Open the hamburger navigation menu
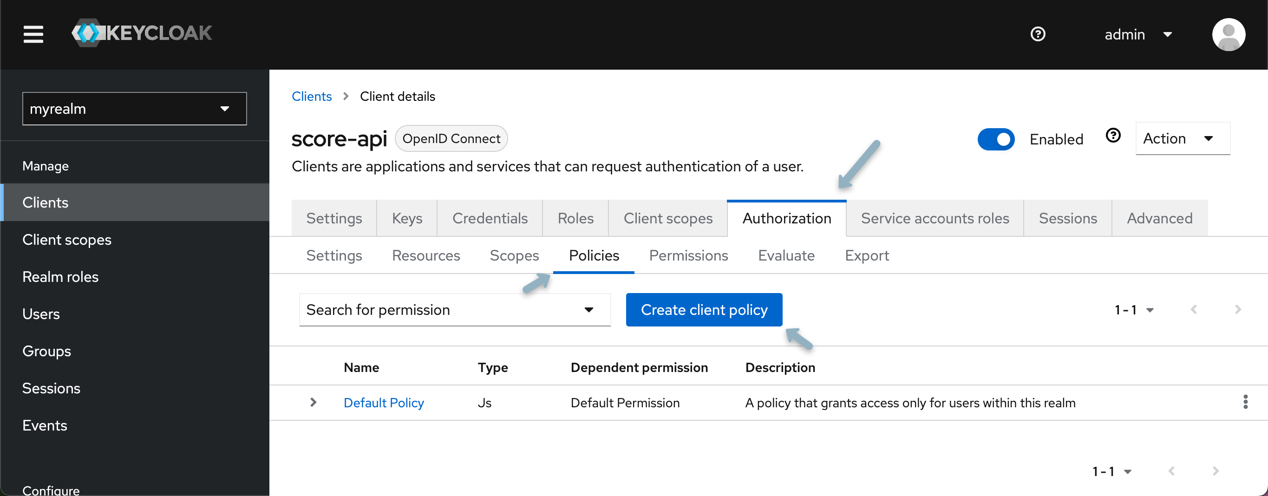Viewport: 1268px width, 496px height. [x=33, y=34]
